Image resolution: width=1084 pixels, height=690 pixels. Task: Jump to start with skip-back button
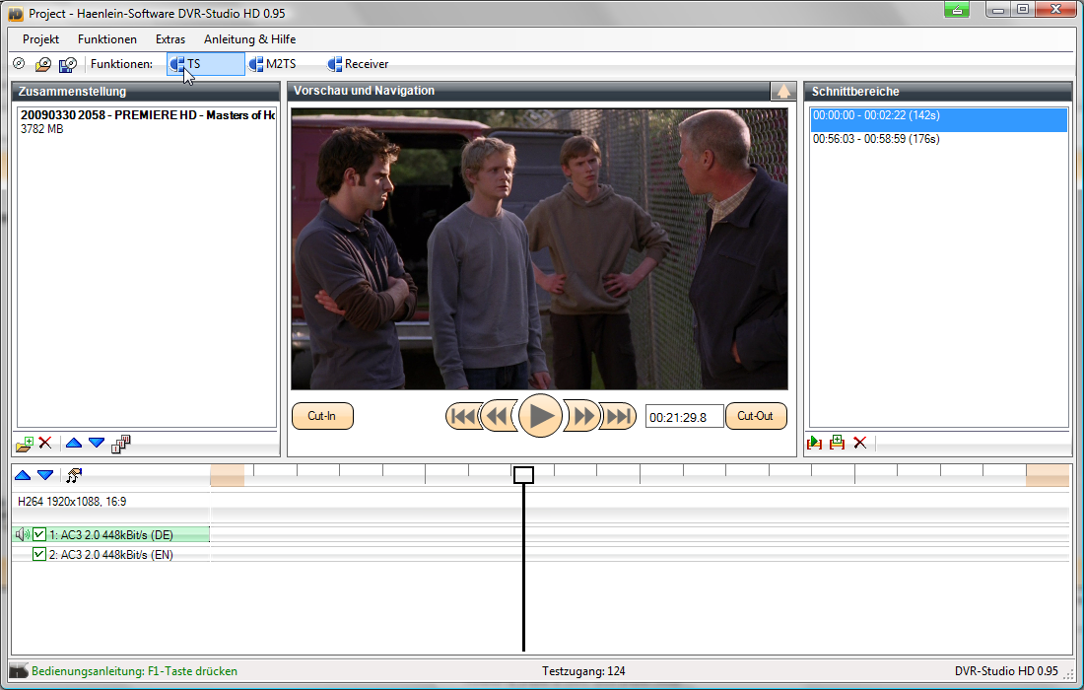462,416
